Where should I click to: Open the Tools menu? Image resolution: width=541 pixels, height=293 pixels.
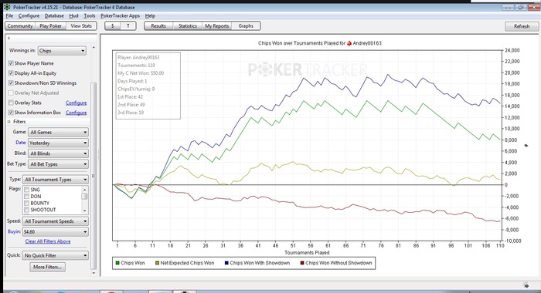pyautogui.click(x=90, y=16)
